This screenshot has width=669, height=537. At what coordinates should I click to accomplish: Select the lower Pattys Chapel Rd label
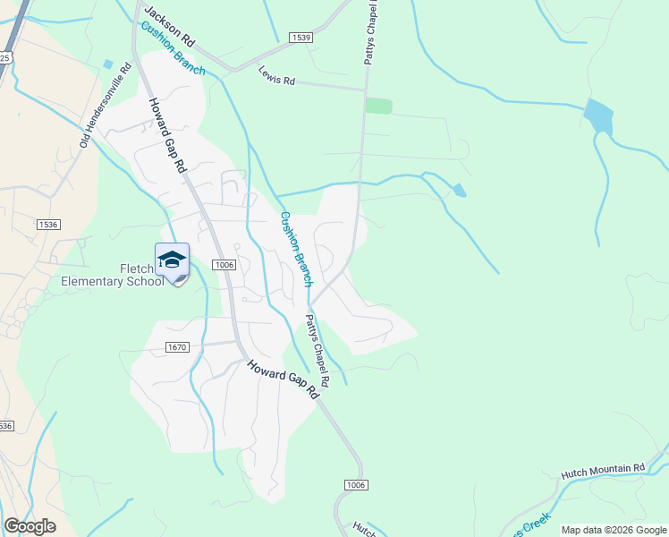(x=318, y=352)
